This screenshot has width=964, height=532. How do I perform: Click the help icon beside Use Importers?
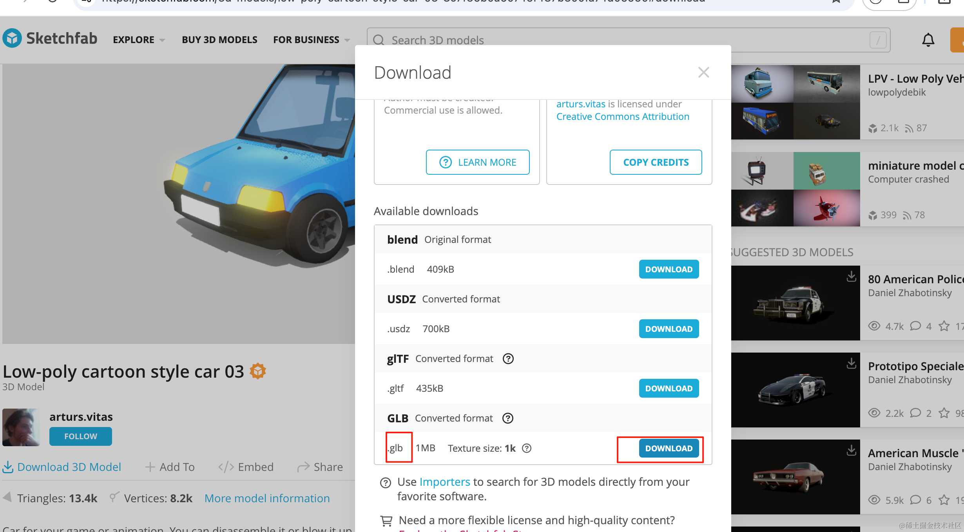tap(386, 483)
